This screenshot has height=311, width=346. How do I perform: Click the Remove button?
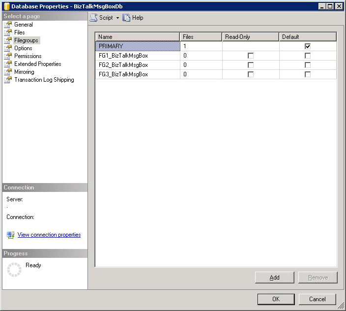[318, 278]
